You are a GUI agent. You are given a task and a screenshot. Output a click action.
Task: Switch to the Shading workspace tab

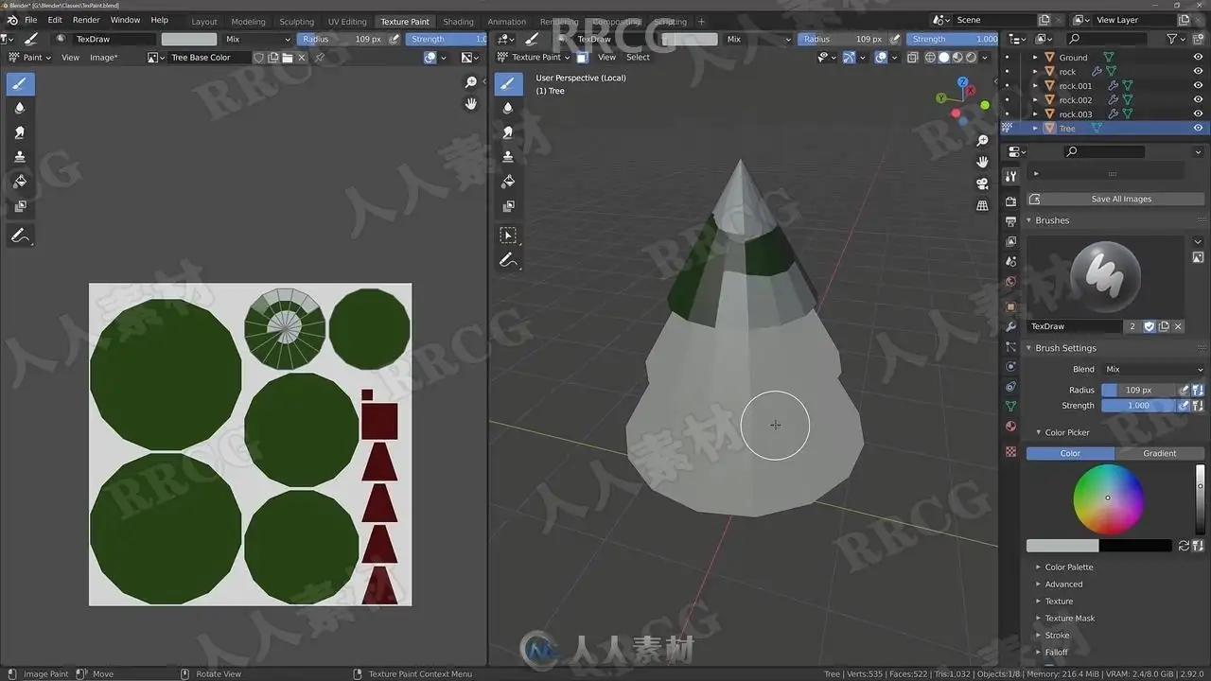458,22
